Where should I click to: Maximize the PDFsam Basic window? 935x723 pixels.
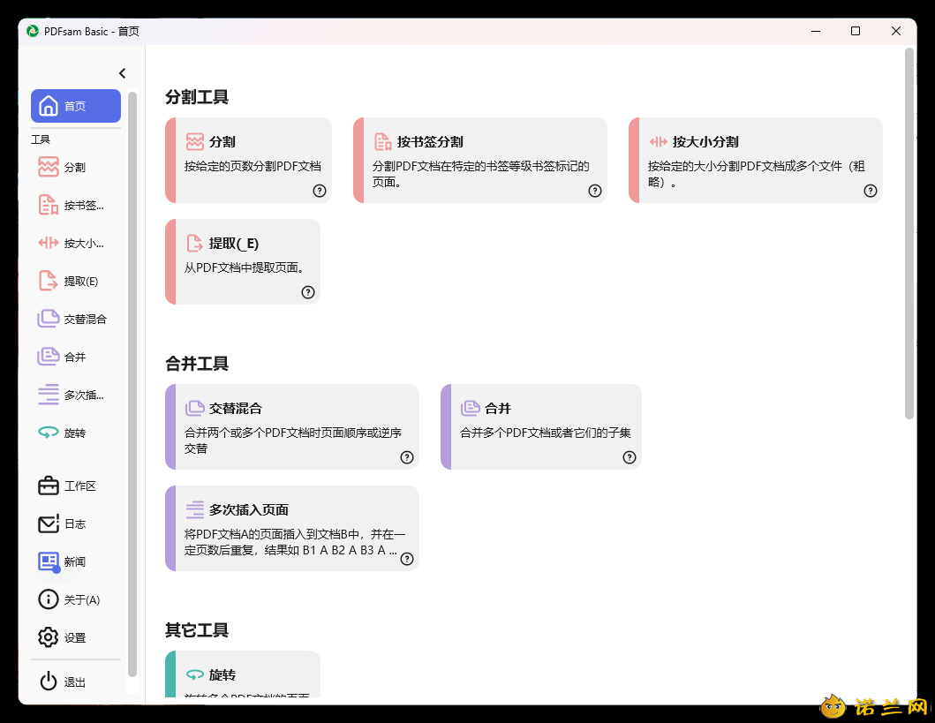coord(855,31)
